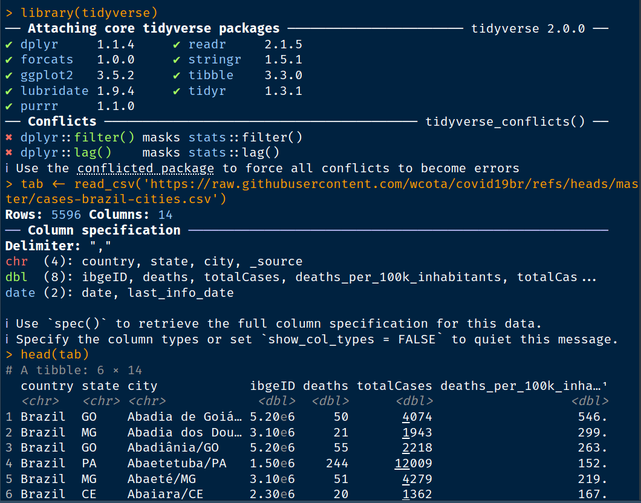The height and width of the screenshot is (503, 641).
Task: Click the checkmark next to purrr
Action: point(8,106)
